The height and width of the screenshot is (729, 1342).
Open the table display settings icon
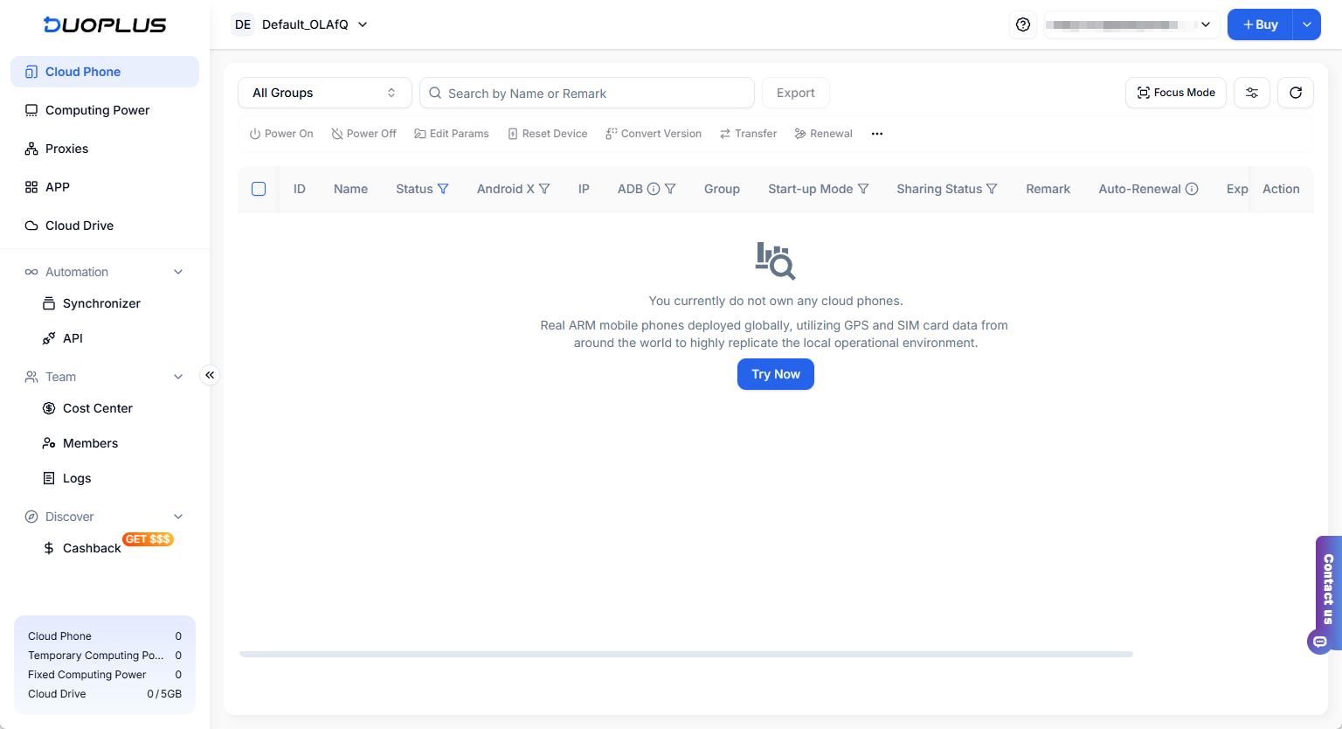(x=1252, y=92)
